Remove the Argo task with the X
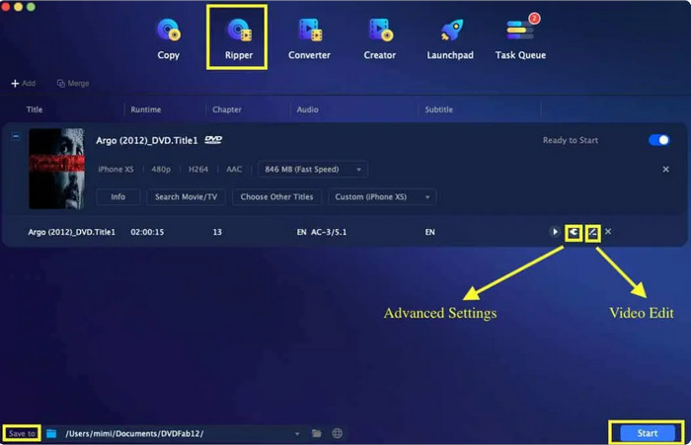Viewport: 691px width, 445px height. (x=666, y=169)
